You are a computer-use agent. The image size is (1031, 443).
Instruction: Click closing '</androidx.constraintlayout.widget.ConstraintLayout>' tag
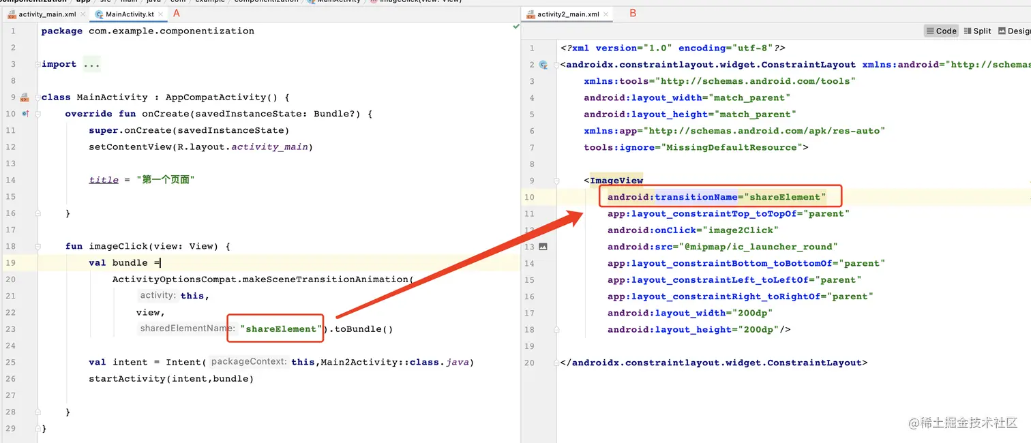[714, 363]
